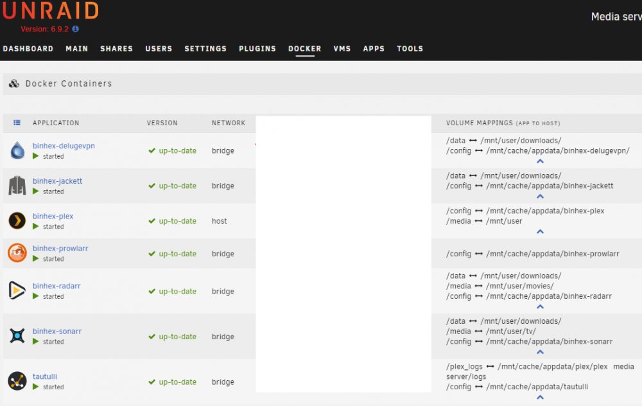Click the UNRAID logo

tap(50, 11)
